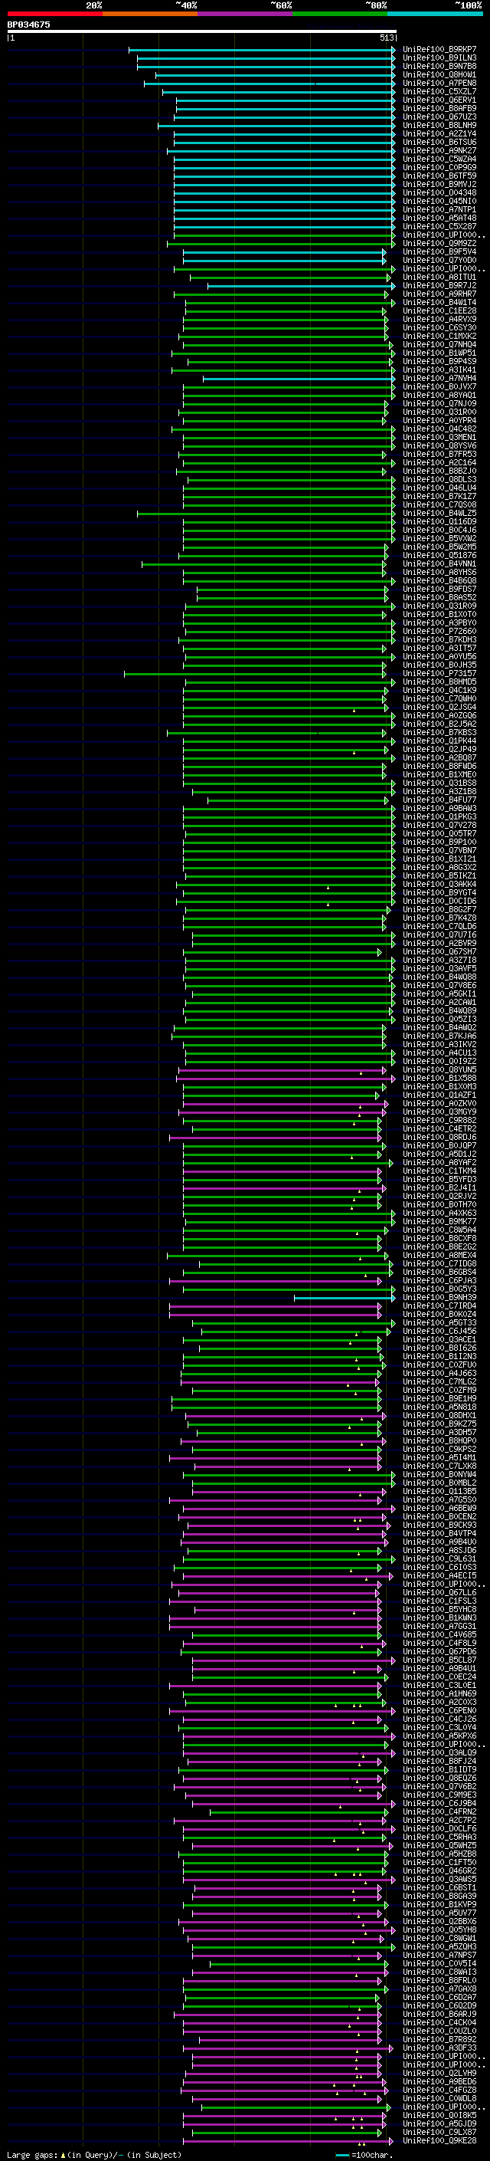This screenshot has width=490, height=2161.
Task: Select the label UniRef100_Q8YUN5
Action: coord(439,1069)
